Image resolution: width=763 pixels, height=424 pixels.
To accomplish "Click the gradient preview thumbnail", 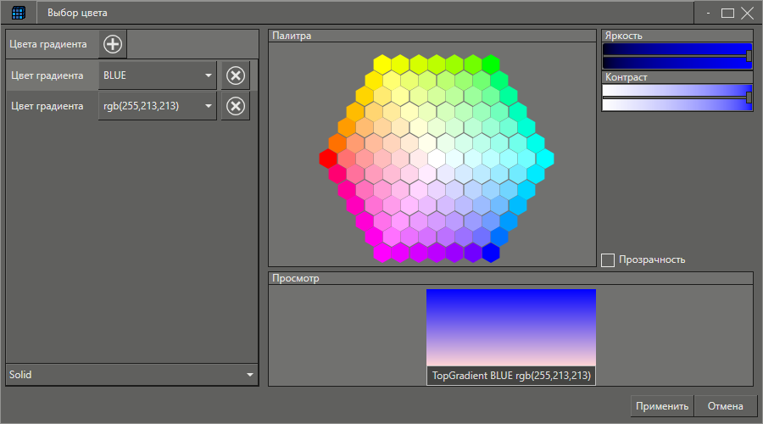I will coord(510,328).
